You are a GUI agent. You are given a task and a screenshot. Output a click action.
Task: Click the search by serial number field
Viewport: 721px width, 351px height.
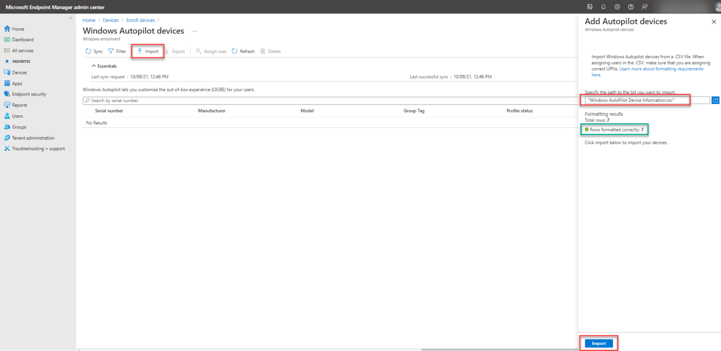[x=188, y=100]
